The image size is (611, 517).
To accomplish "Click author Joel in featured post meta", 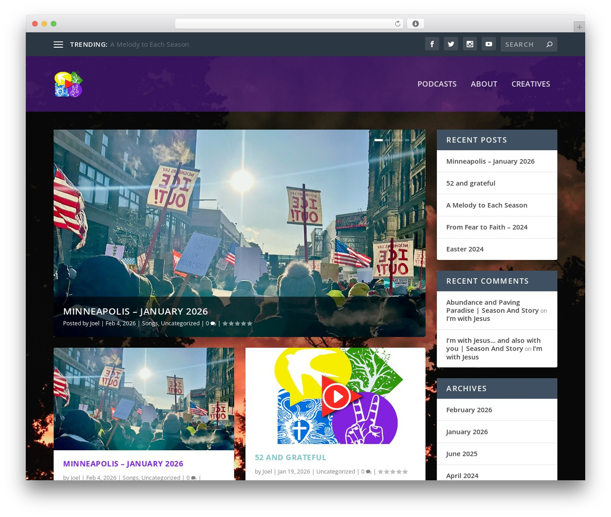I will 95,323.
